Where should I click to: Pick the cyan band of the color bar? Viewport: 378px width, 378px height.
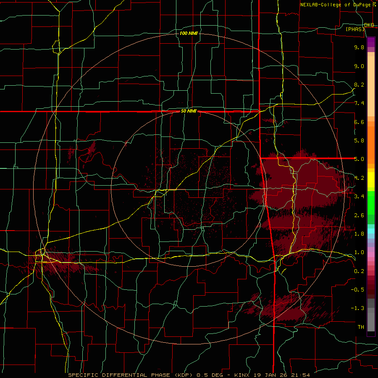[371, 231]
